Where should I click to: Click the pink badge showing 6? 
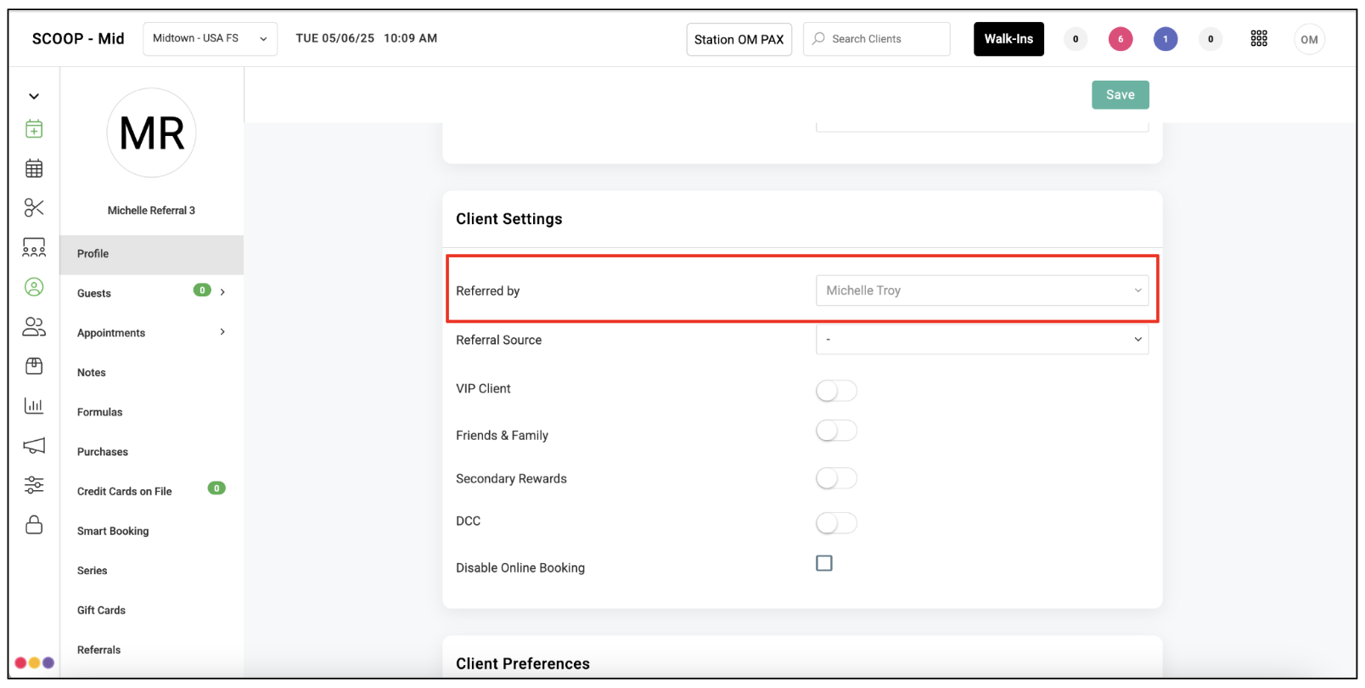1121,39
